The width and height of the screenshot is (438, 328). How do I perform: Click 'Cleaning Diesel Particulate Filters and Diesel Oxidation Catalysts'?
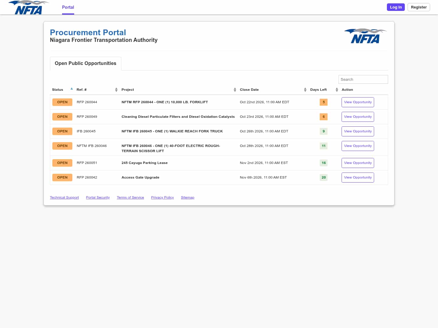point(178,117)
